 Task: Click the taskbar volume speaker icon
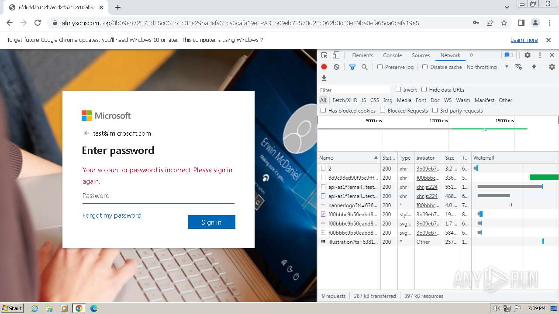click(x=496, y=308)
